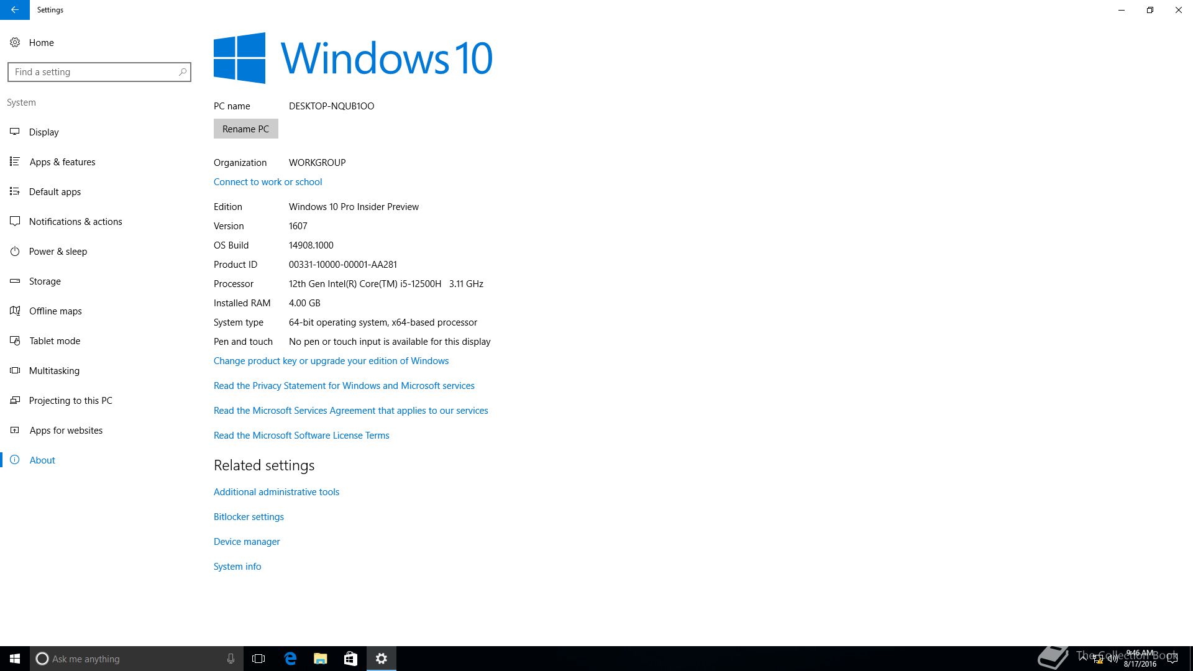The image size is (1193, 671).
Task: Click the Power & sleep power icon
Action: (x=14, y=251)
